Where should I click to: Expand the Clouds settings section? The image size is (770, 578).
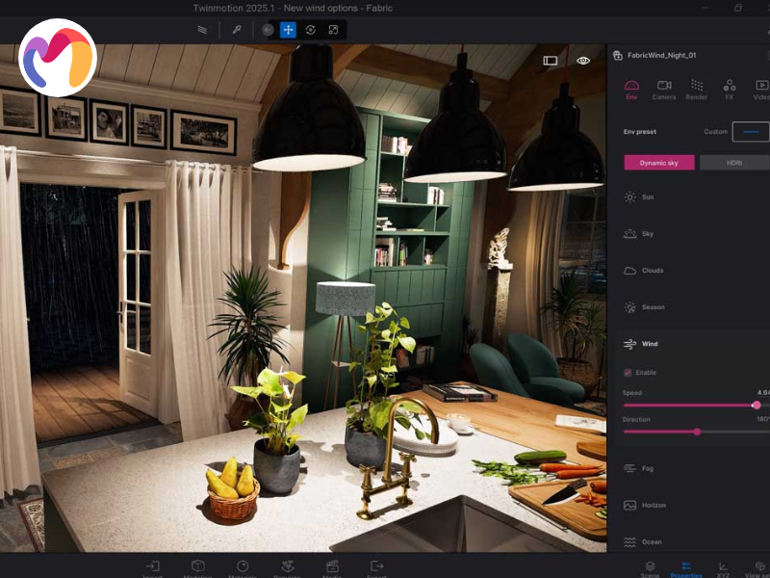coord(652,271)
